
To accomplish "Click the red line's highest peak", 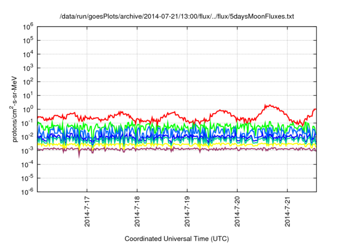I will point(266,105).
